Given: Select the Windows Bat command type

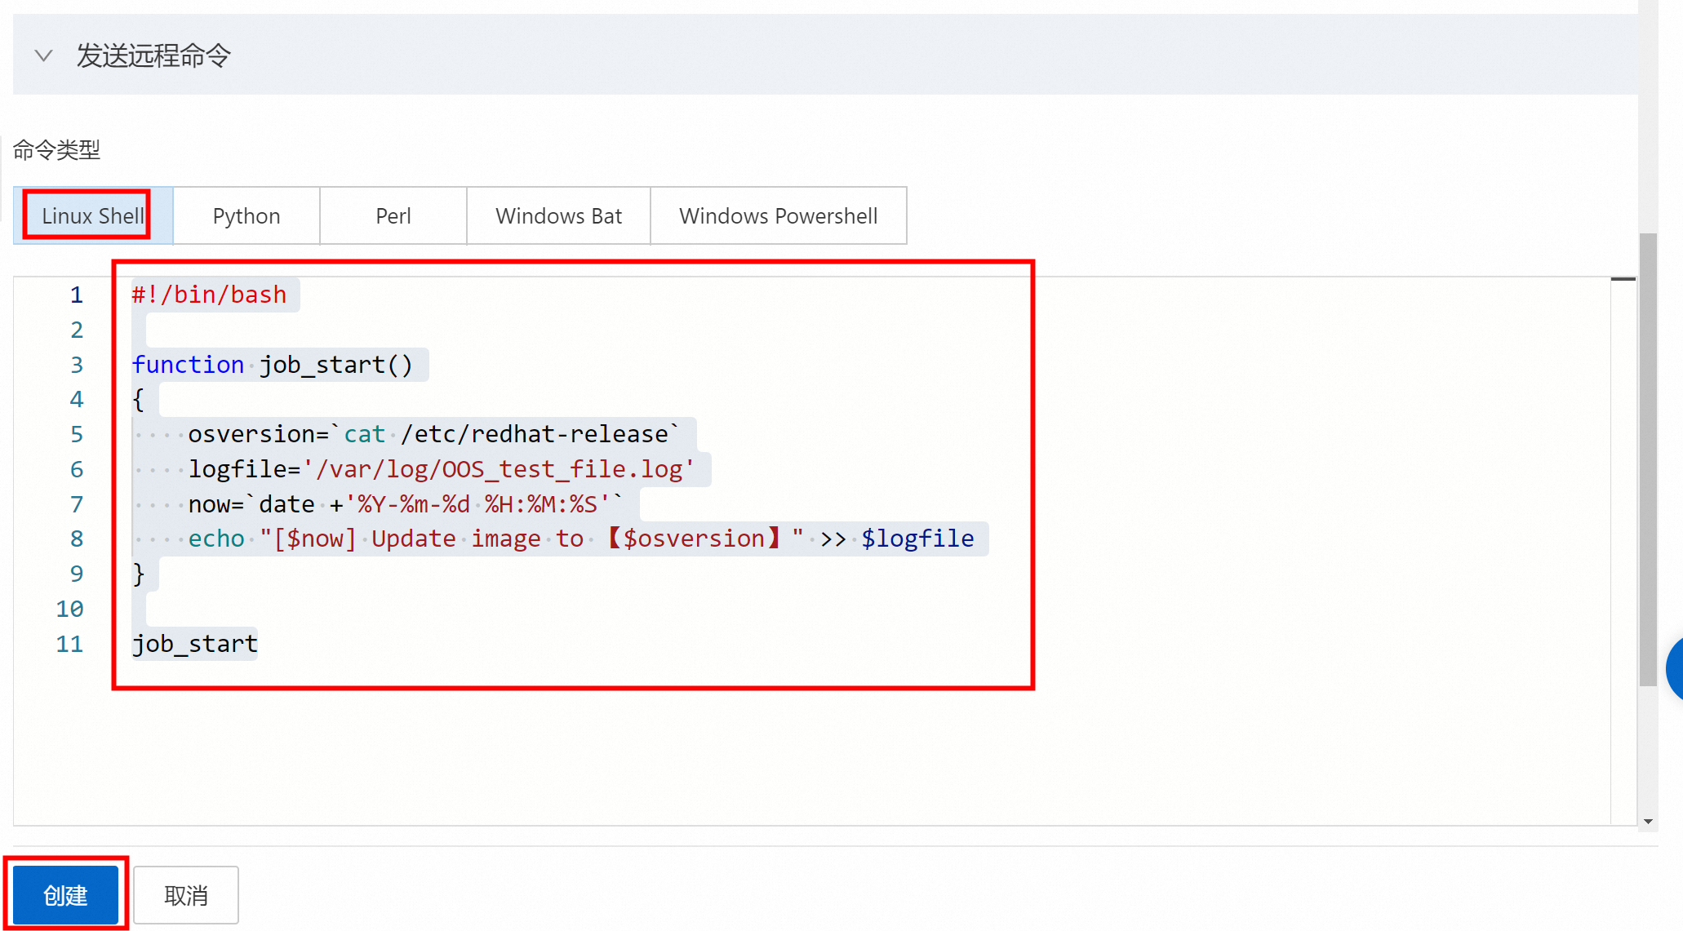Looking at the screenshot, I should (x=558, y=215).
